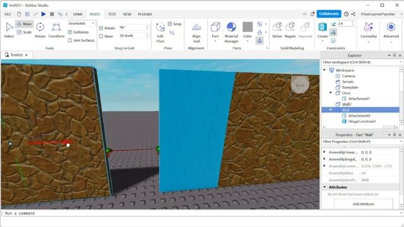Close the Explorer panel

point(400,55)
